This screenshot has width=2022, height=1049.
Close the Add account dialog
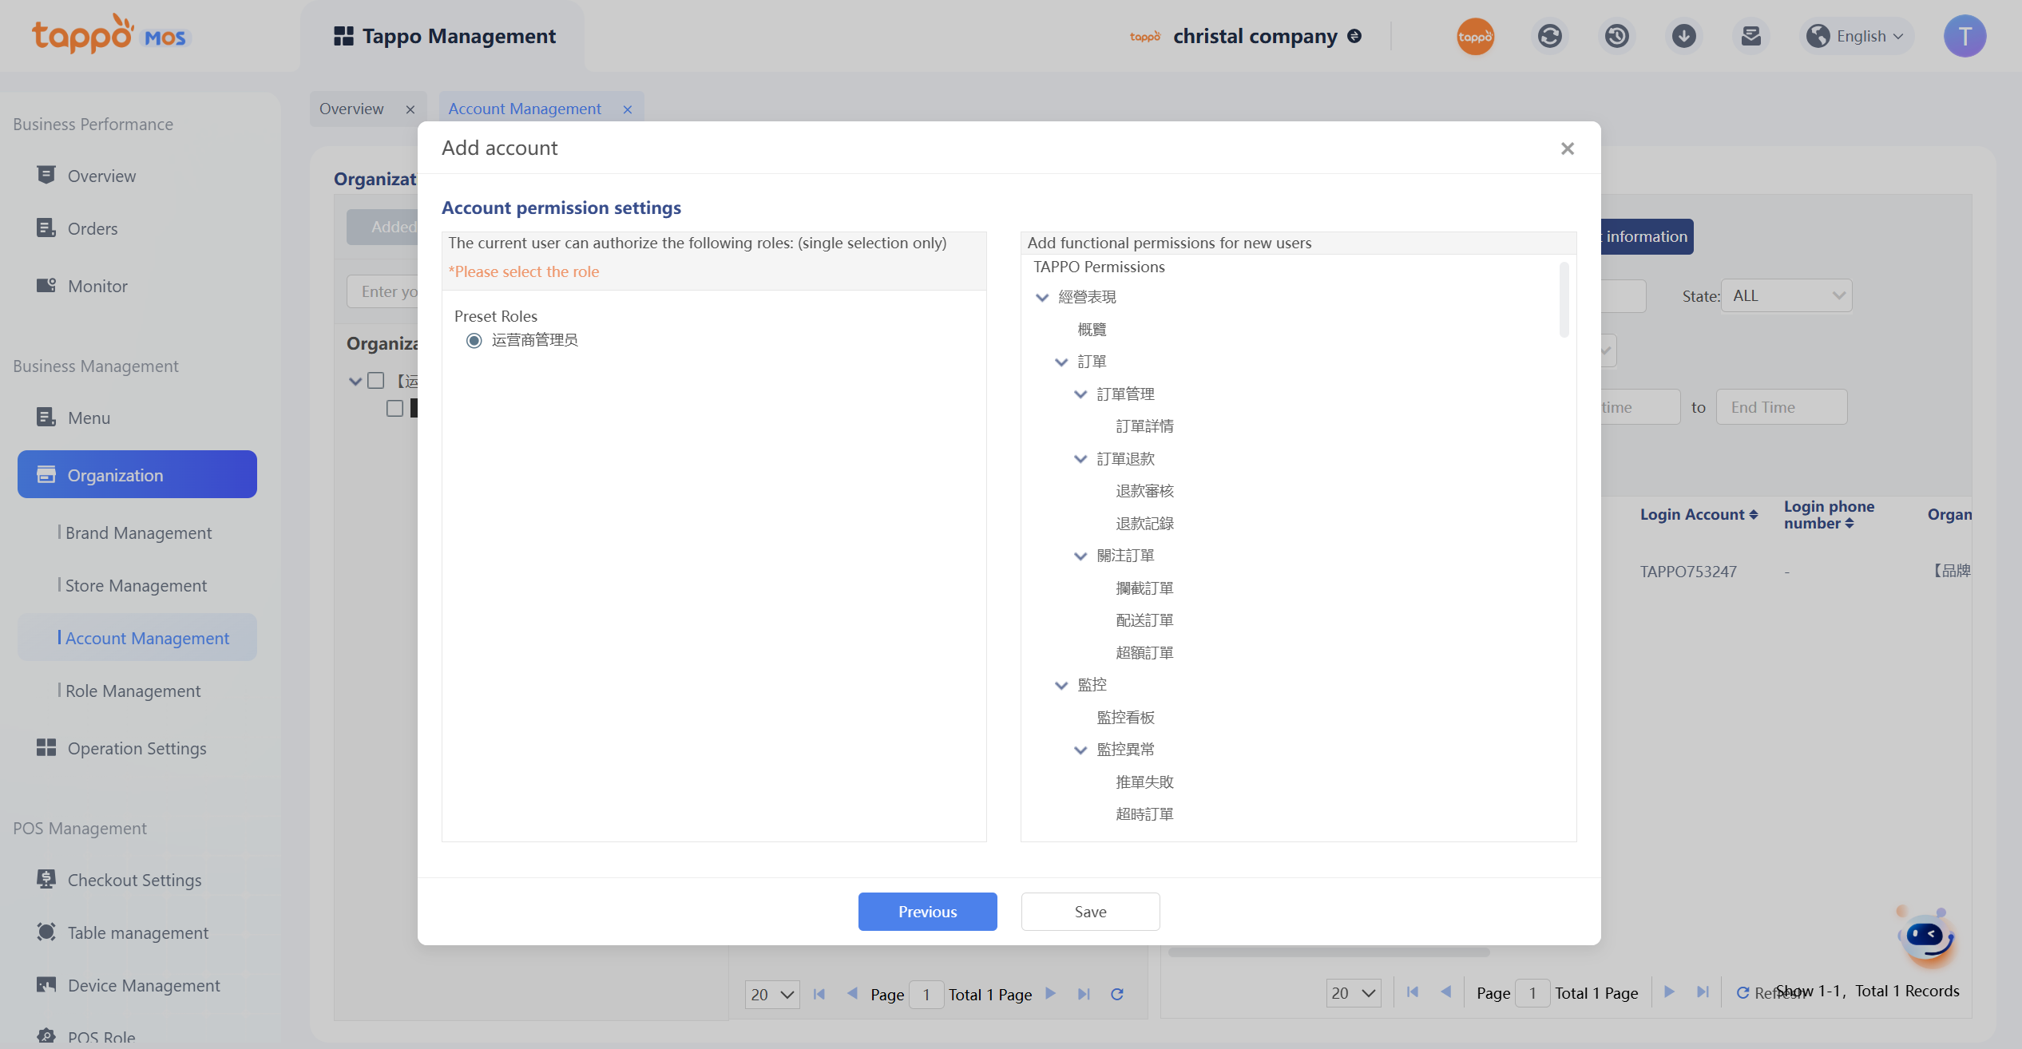click(x=1567, y=148)
